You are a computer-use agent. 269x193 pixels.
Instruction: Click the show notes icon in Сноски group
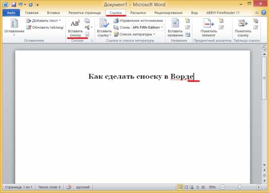87,34
